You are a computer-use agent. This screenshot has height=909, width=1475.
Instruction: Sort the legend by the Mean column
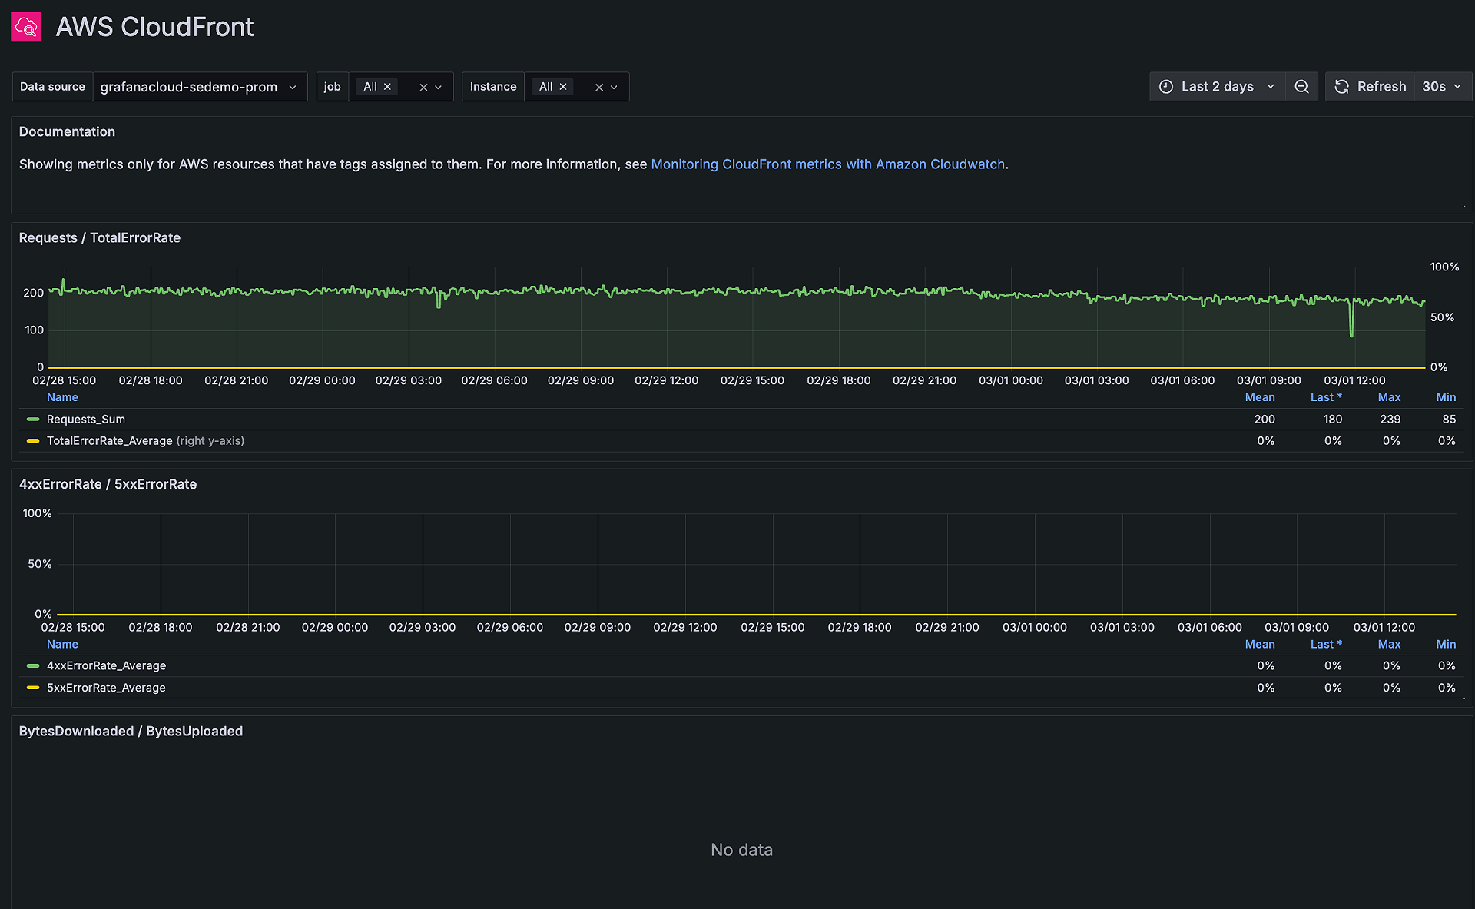(1259, 396)
